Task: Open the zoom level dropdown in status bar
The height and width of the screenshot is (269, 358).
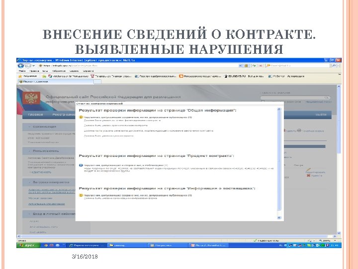Action: 335,241
